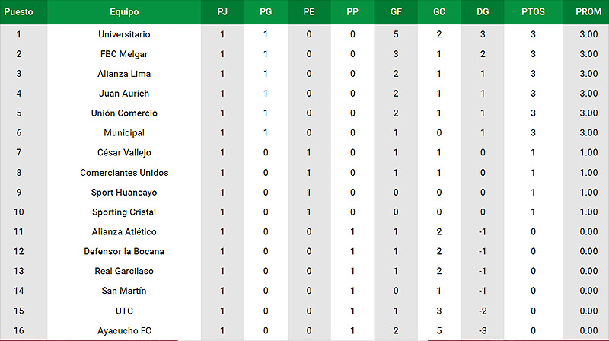Click the PP column header

(352, 12)
